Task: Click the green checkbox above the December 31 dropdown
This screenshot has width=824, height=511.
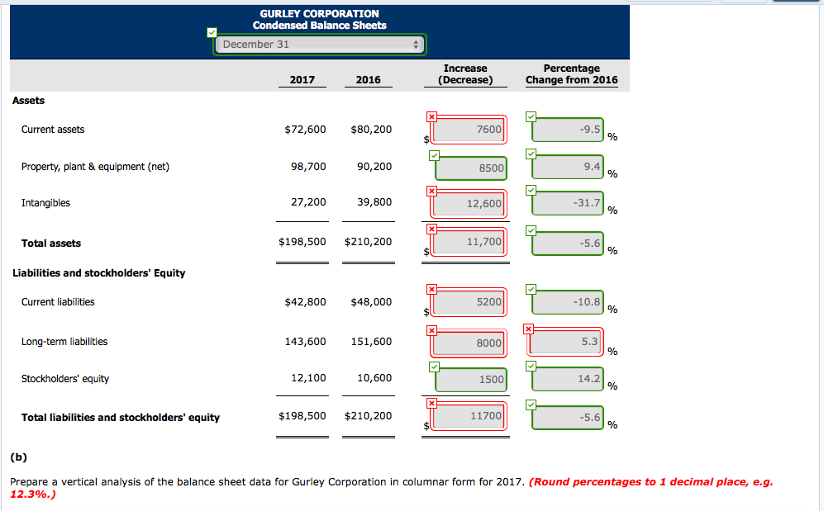Action: 212,31
